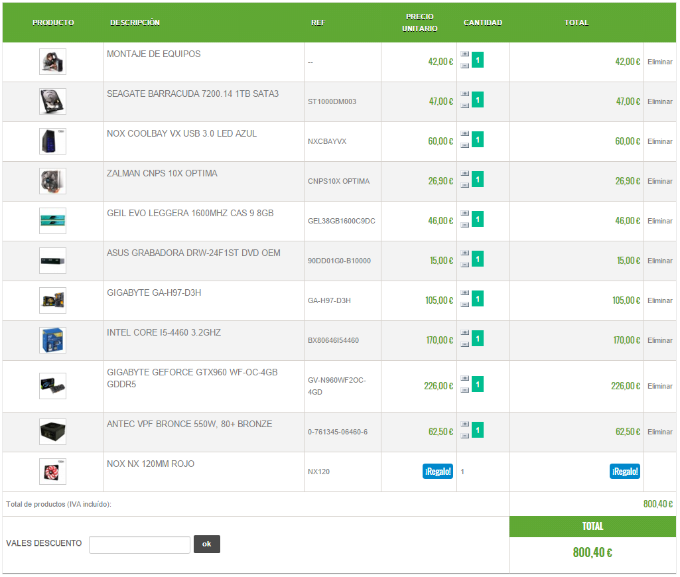Click the VALES DESCUENTO voucher input field
This screenshot has height=577, width=680.
click(x=139, y=545)
